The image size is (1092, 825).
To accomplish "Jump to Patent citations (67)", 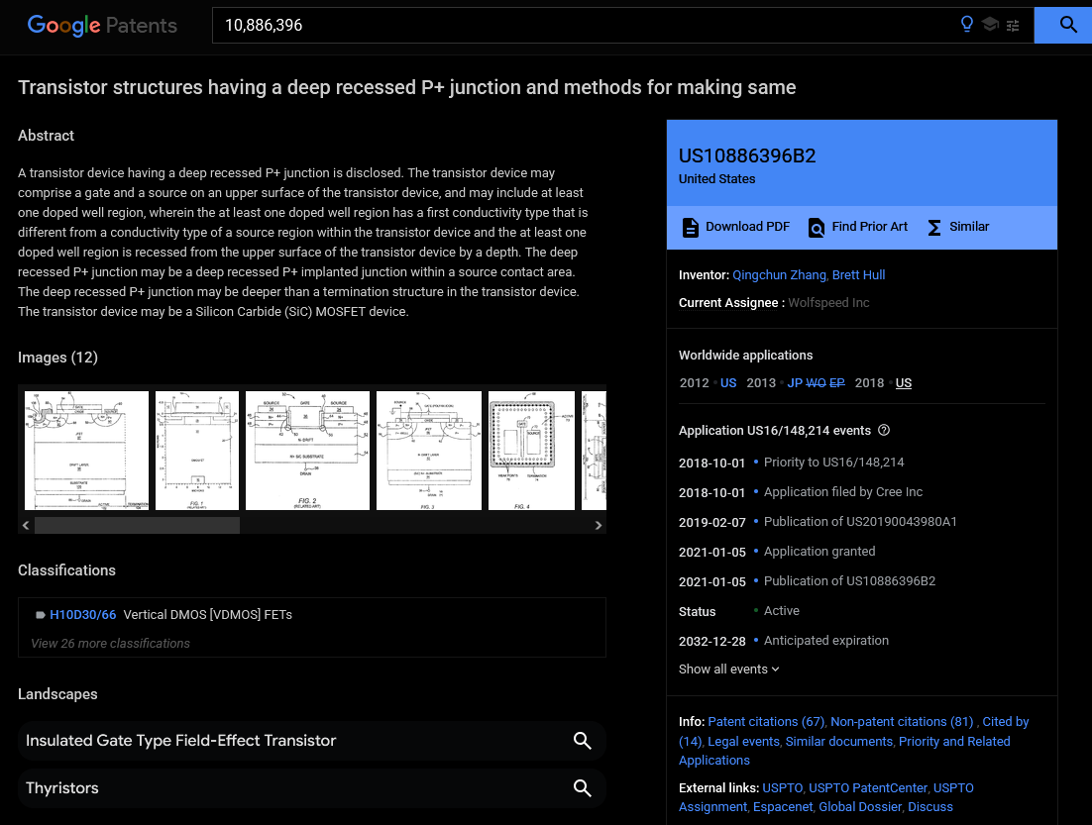I will pyautogui.click(x=765, y=722).
